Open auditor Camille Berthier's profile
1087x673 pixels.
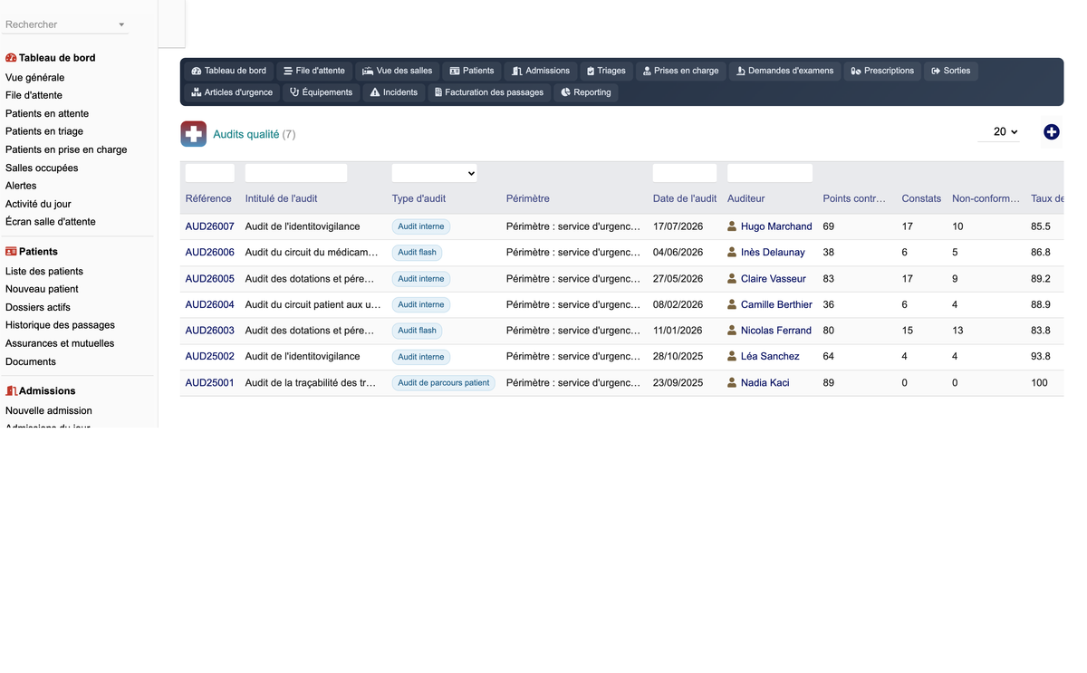click(776, 304)
